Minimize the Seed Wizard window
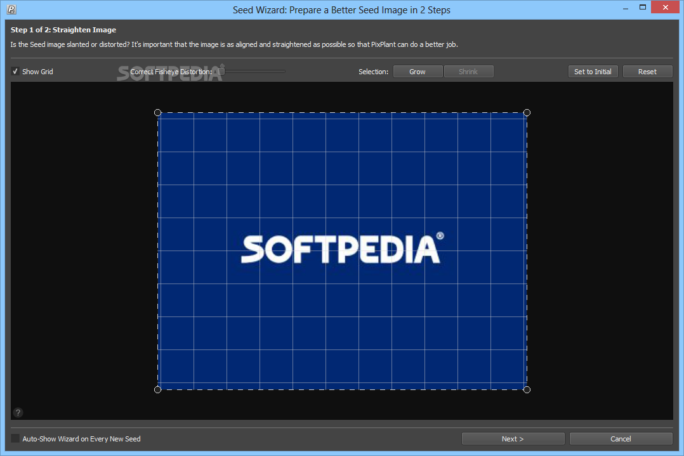This screenshot has height=456, width=684. pos(626,8)
